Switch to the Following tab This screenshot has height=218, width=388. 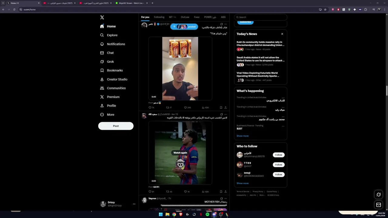point(159,17)
